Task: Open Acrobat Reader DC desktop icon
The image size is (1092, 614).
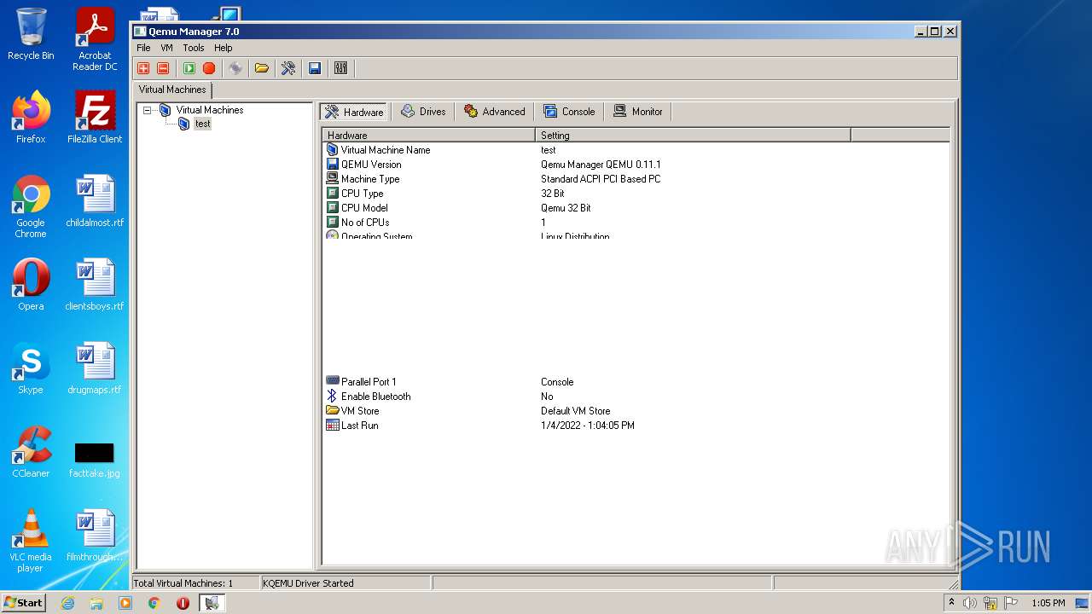Action: coord(95,39)
